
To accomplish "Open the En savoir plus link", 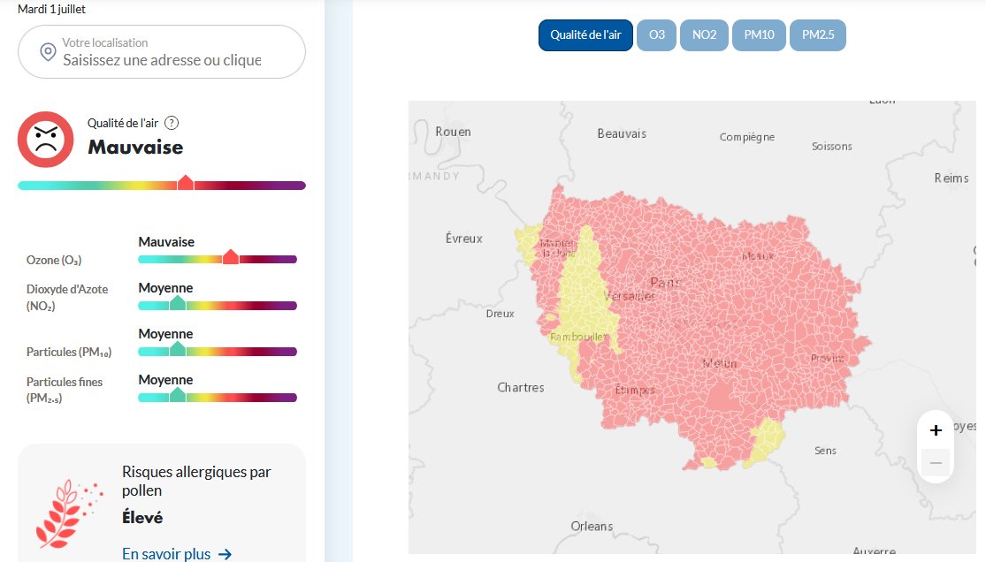I will [165, 554].
